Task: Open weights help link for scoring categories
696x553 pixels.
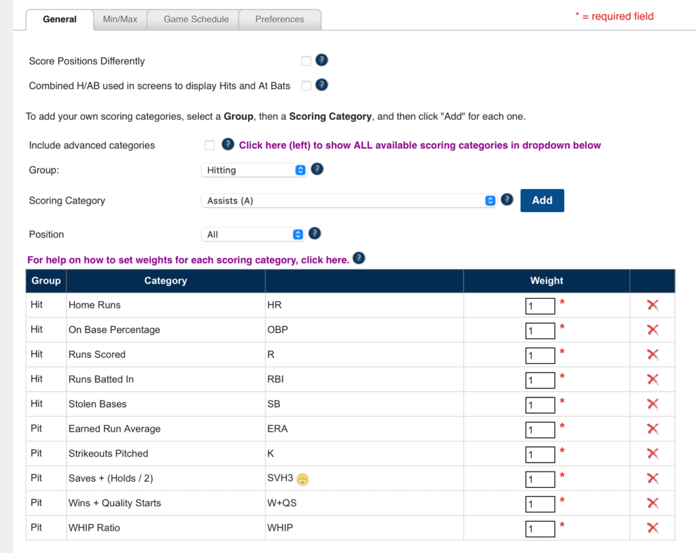Action: [x=188, y=260]
